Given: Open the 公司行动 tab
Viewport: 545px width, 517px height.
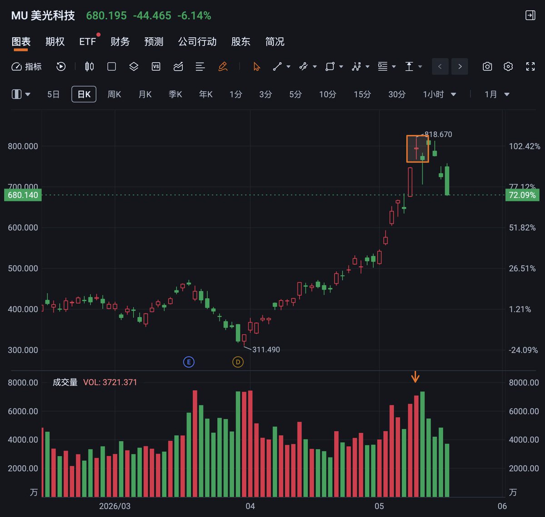Looking at the screenshot, I should [197, 42].
